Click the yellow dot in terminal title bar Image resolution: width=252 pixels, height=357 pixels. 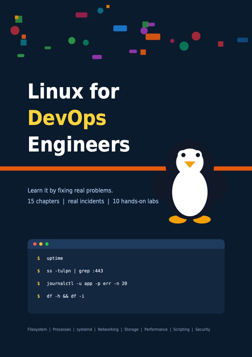pos(41,244)
